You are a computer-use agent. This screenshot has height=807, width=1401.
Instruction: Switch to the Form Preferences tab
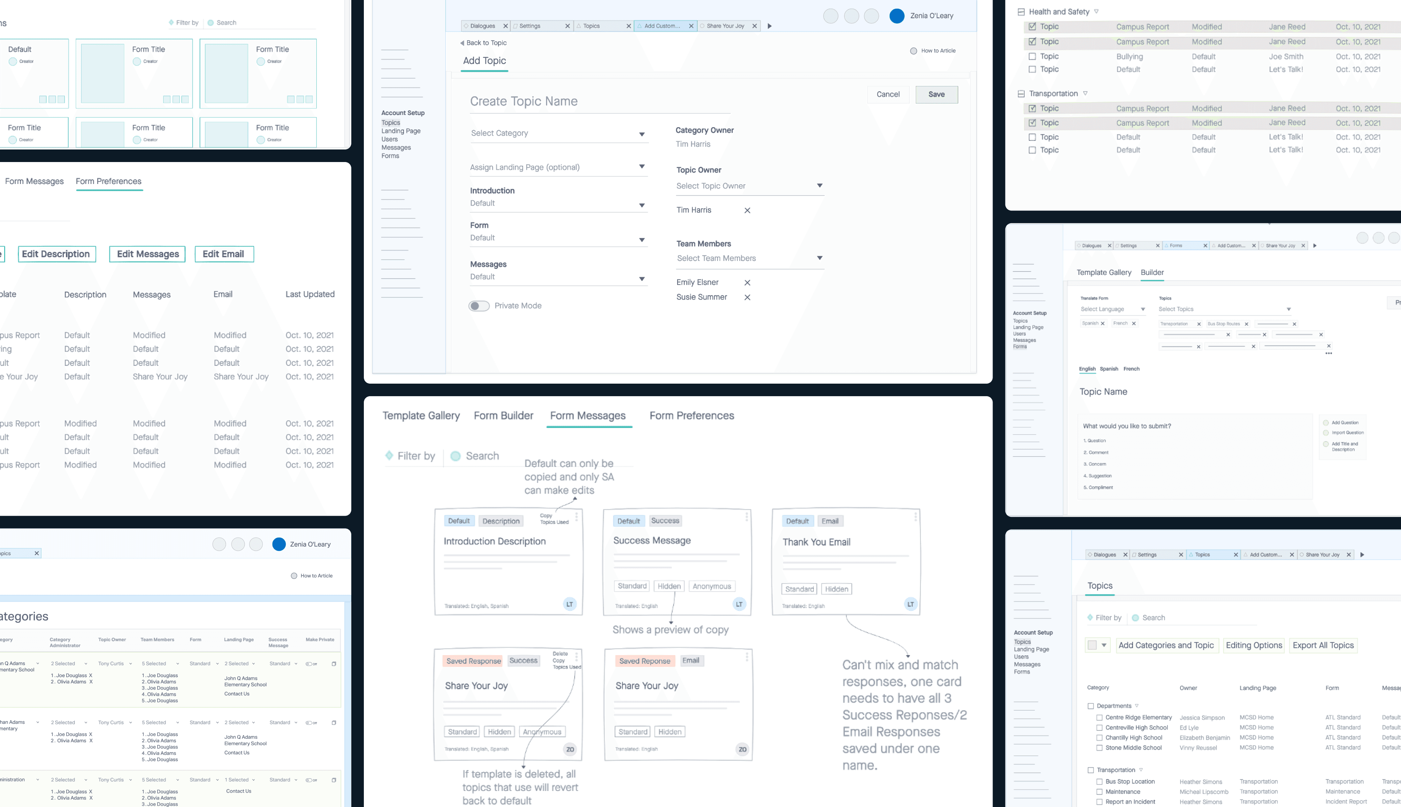692,416
